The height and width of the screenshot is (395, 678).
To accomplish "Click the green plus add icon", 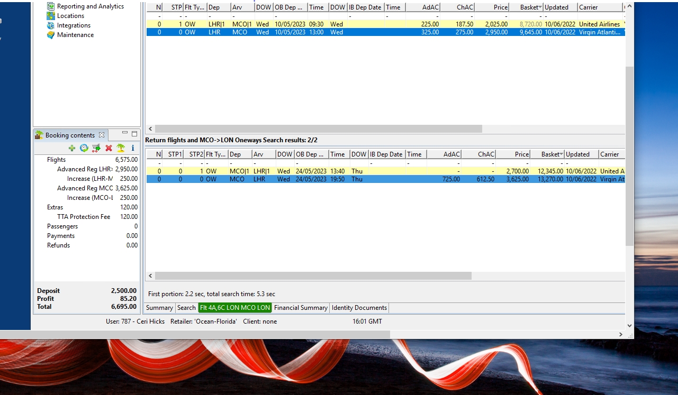I will pyautogui.click(x=72, y=148).
